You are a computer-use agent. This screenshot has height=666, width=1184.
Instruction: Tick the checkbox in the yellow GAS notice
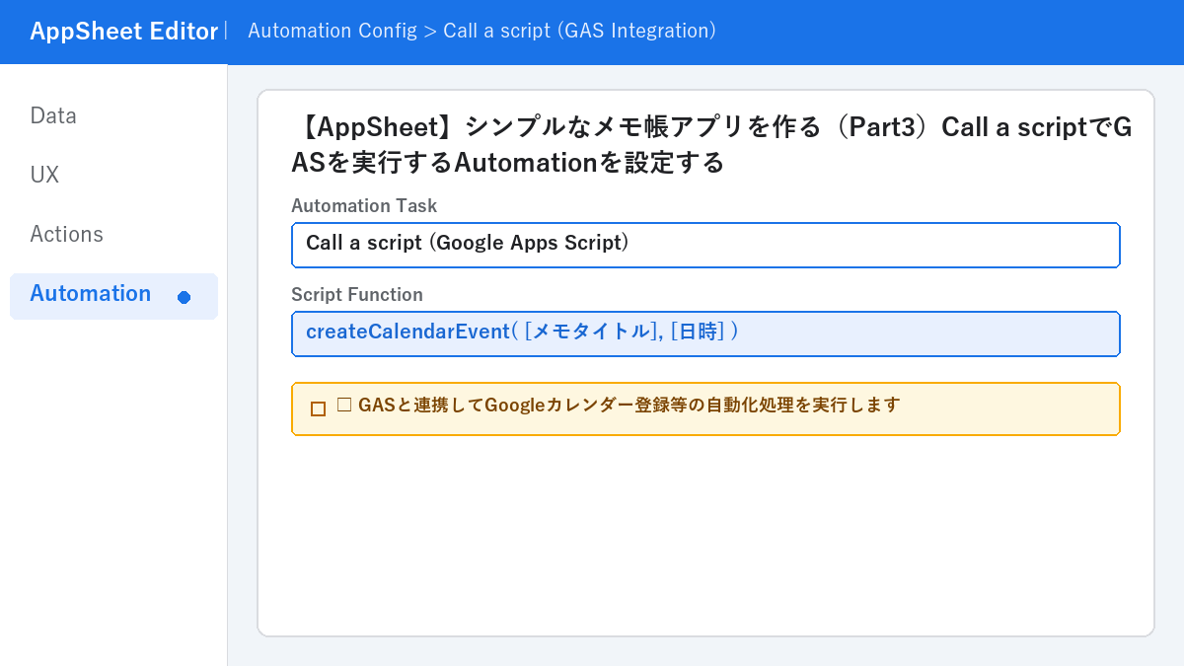pos(318,408)
